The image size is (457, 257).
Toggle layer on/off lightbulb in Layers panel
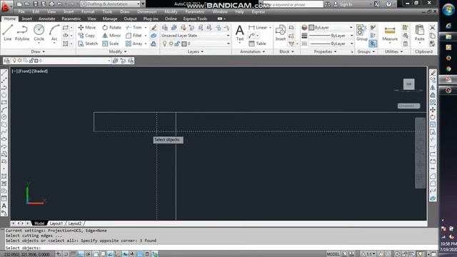pyautogui.click(x=165, y=44)
